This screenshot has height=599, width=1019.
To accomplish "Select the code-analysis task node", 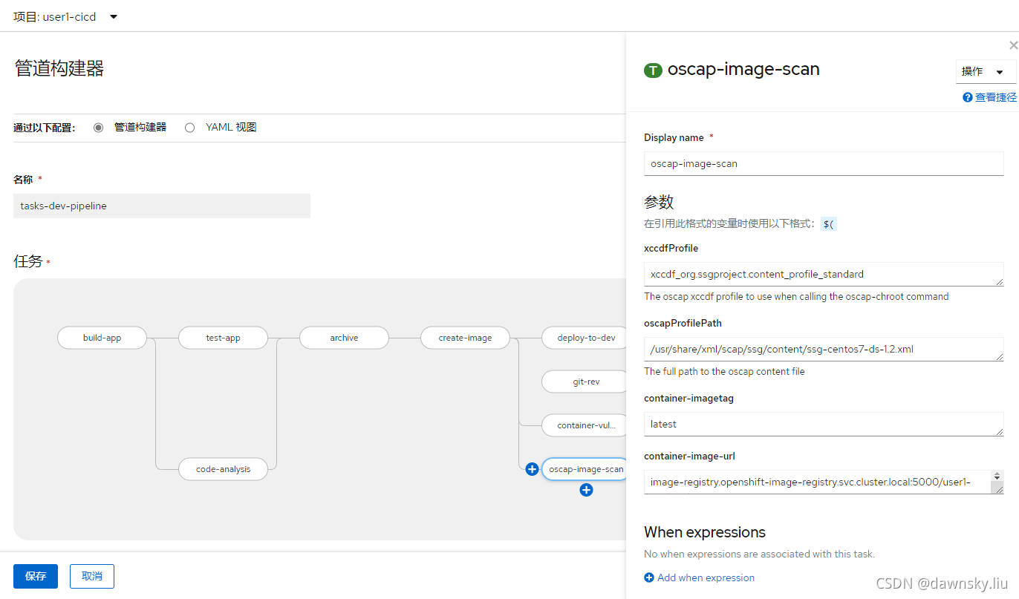I will click(223, 469).
